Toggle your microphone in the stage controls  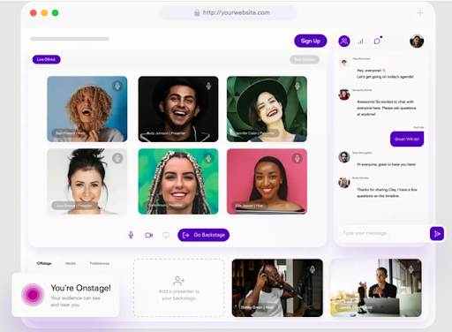131,235
